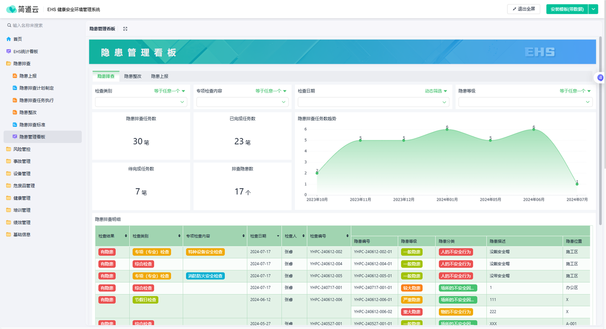Expand the 设备管理 folder
The image size is (606, 329).
tap(22, 174)
